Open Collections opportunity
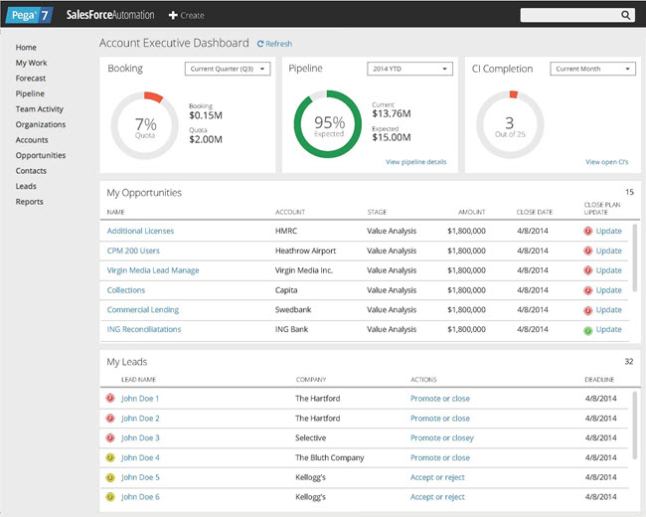646x517 pixels. pyautogui.click(x=126, y=290)
